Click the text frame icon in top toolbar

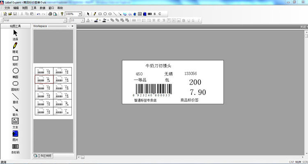tap(140, 14)
